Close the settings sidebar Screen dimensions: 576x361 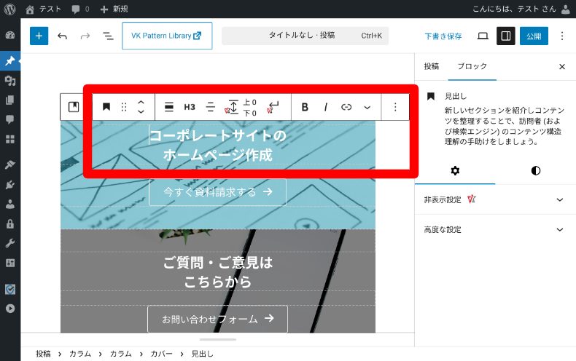pyautogui.click(x=561, y=66)
